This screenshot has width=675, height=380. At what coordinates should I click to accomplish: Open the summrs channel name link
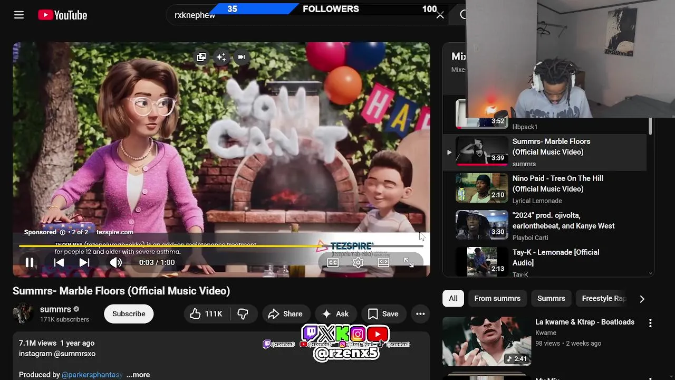(55, 309)
